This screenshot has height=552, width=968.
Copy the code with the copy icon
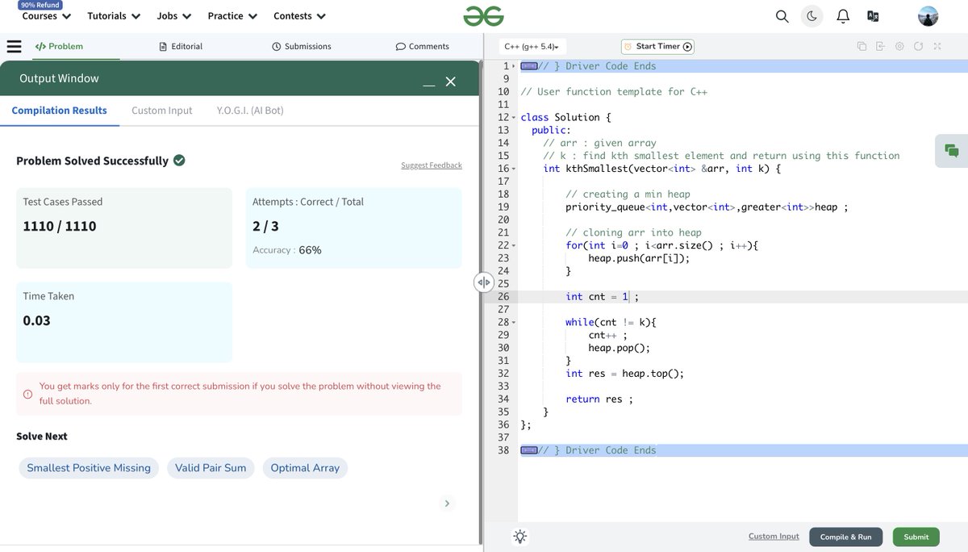pos(862,47)
